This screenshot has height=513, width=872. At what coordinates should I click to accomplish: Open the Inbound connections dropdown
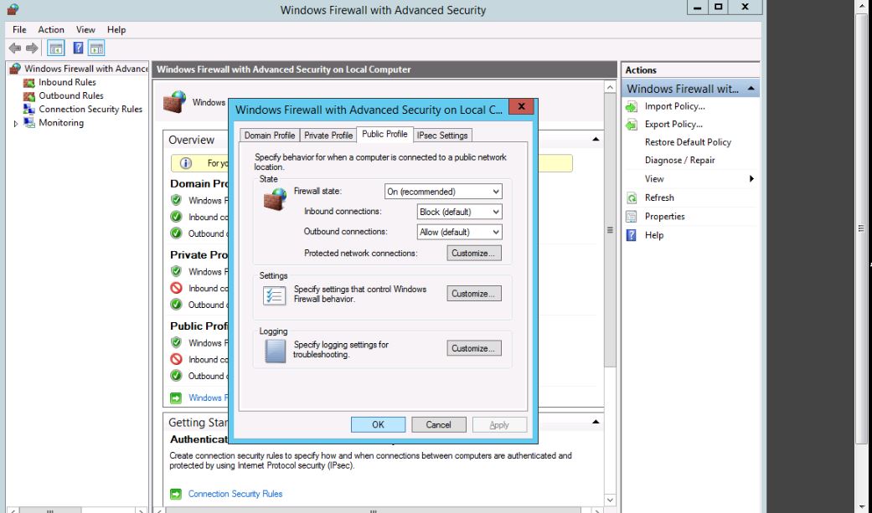(460, 212)
